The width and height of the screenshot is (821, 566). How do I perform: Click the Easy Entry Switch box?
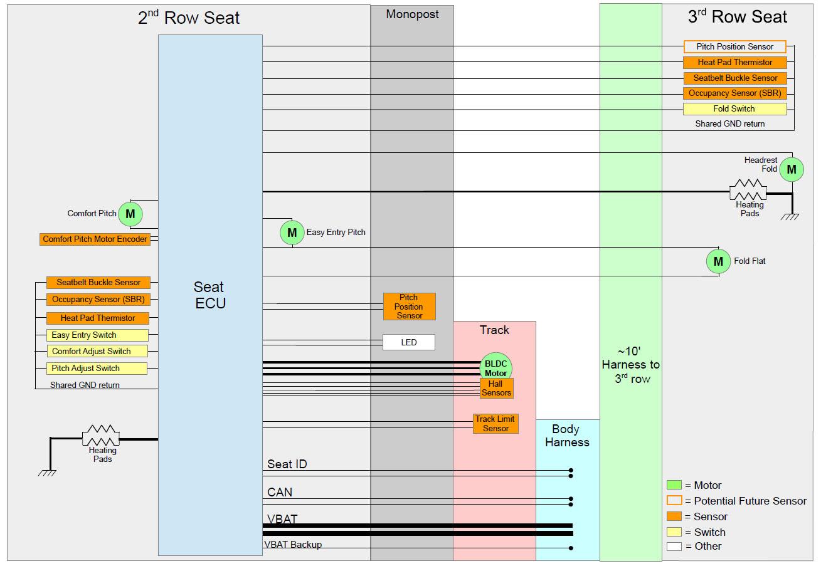(97, 335)
